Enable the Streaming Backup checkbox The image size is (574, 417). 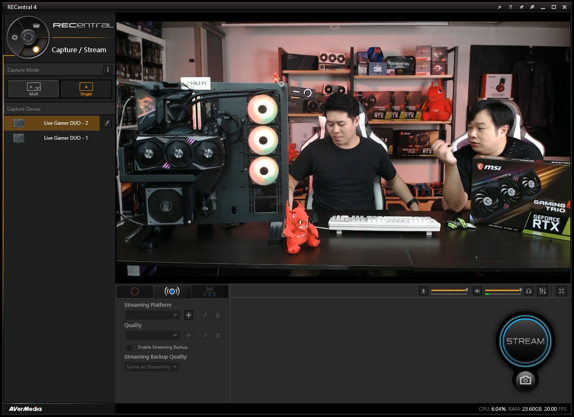(129, 347)
